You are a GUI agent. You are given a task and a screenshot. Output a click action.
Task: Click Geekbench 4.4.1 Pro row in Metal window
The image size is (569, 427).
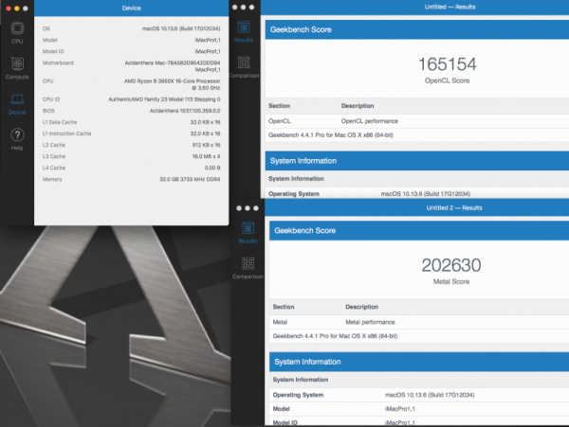coord(419,336)
